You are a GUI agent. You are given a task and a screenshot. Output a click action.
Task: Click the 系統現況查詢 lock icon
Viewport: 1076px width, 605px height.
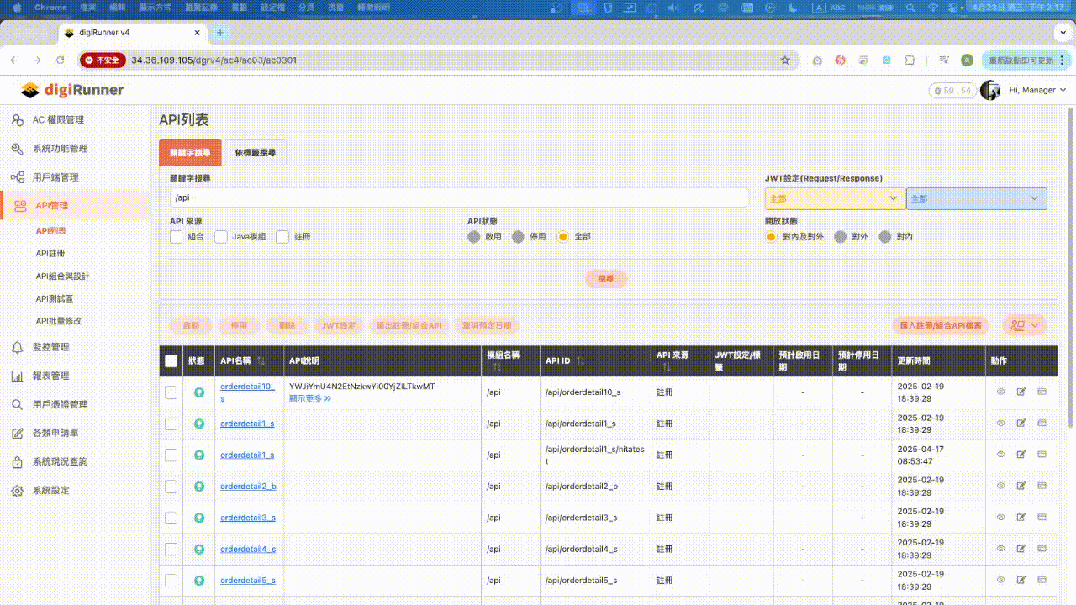tap(17, 461)
